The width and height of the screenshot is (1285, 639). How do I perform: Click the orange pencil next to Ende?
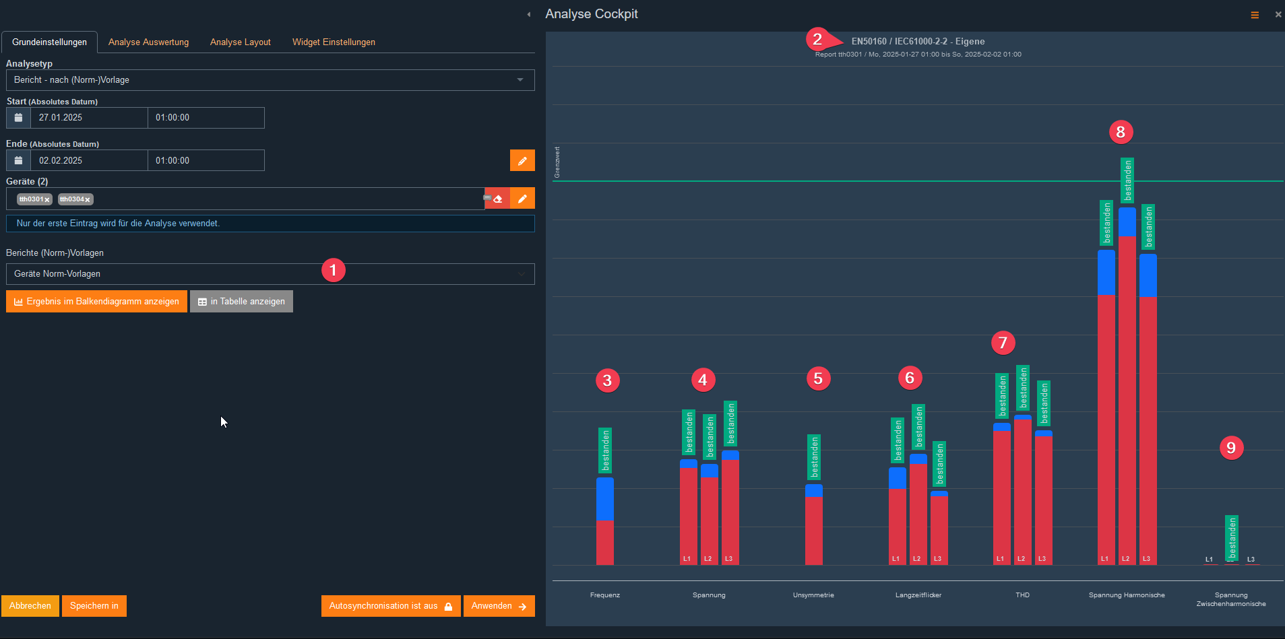coord(522,161)
